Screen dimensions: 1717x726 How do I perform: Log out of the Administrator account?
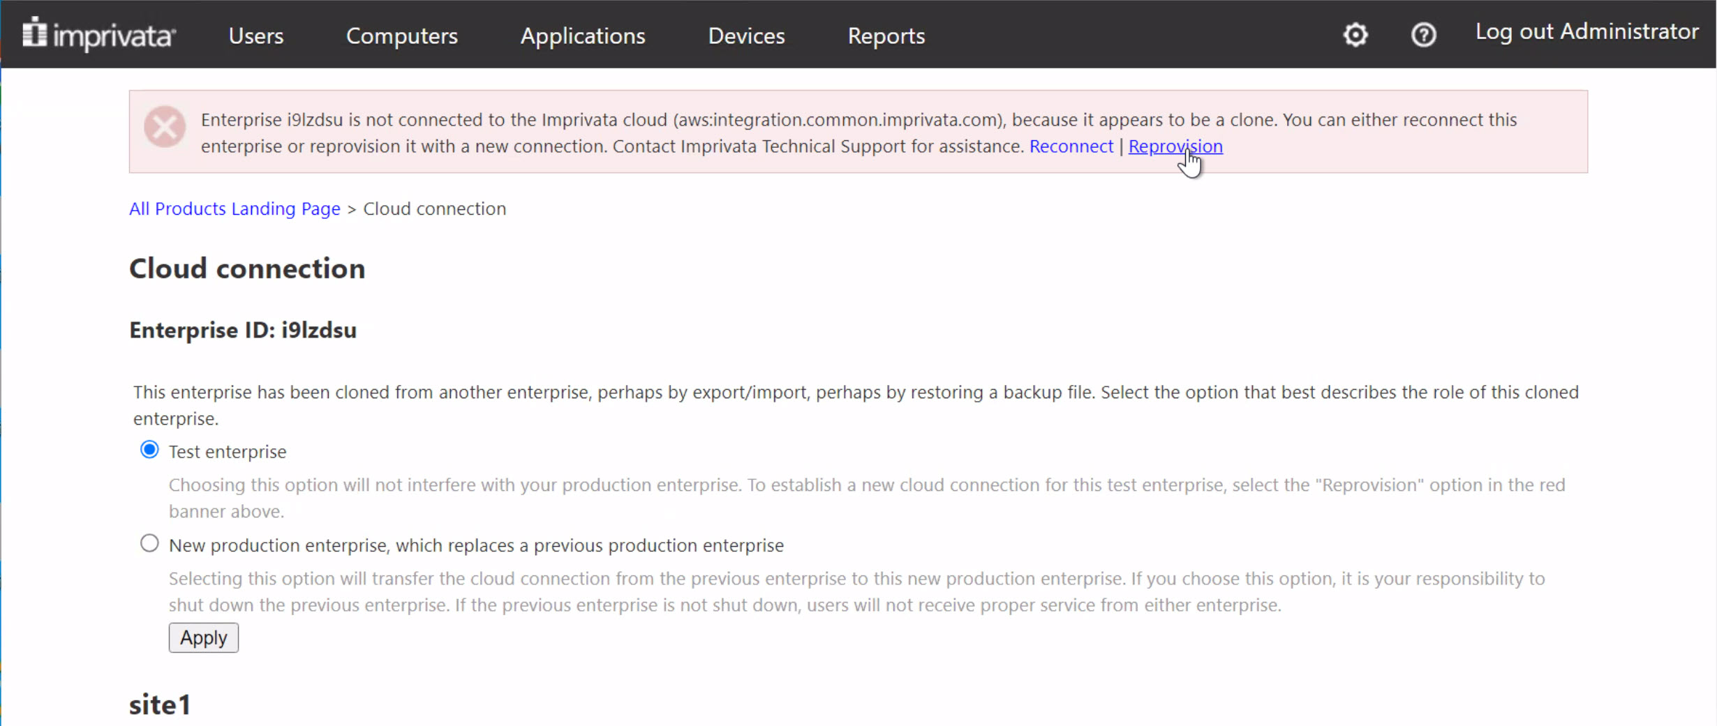point(1586,32)
